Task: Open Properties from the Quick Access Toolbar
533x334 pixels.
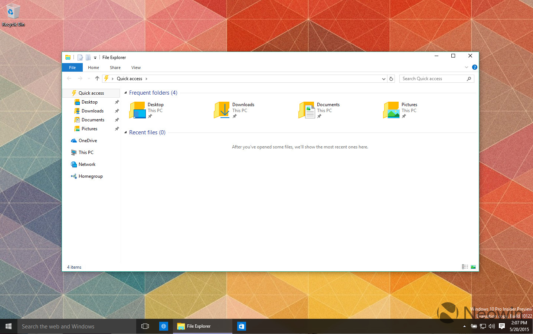Action: (80, 57)
